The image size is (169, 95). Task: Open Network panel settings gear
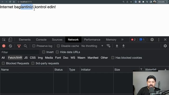(165, 46)
